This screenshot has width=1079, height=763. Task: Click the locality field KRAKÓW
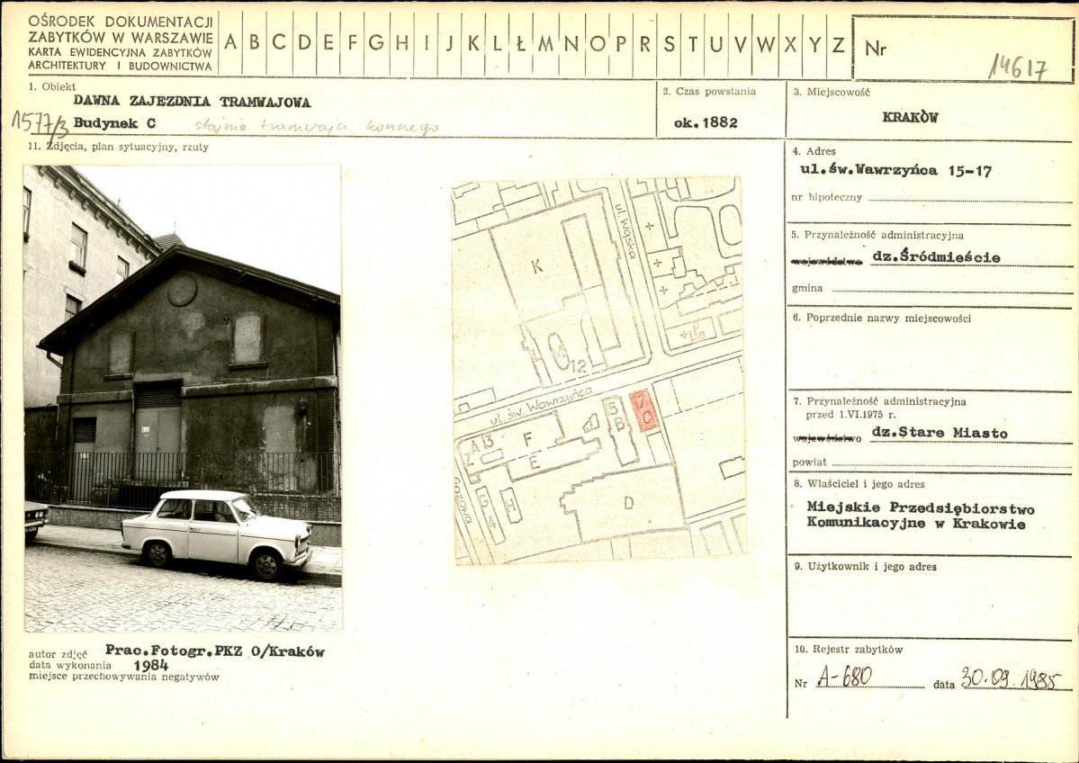point(910,117)
